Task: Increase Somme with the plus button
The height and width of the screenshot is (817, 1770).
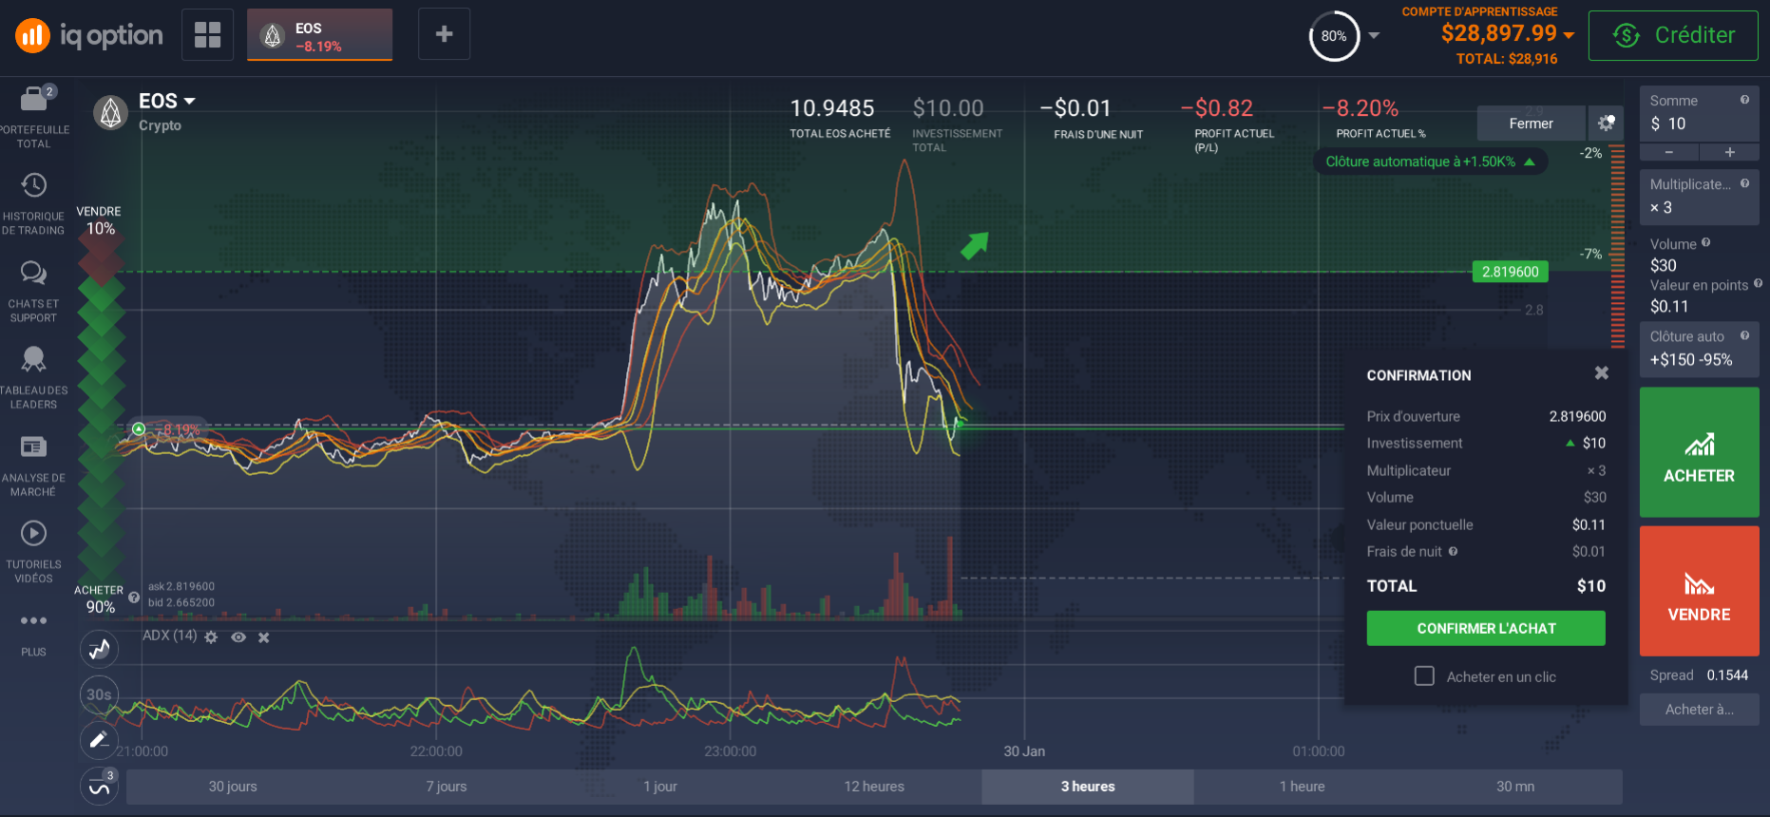Action: 1729,152
